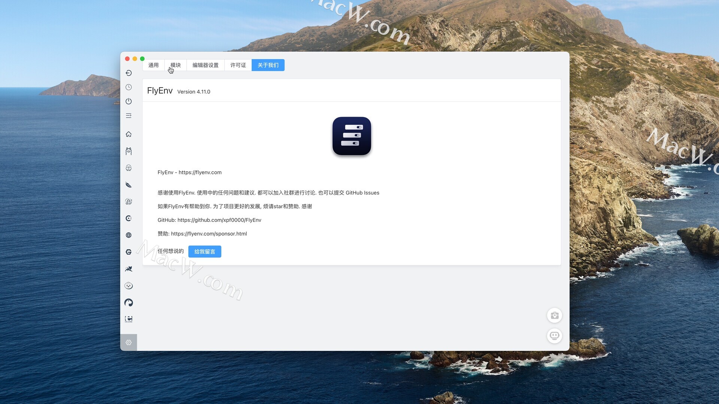Screen dimensions: 719x404
Task: Select the Ollama llama icon
Action: (x=128, y=151)
